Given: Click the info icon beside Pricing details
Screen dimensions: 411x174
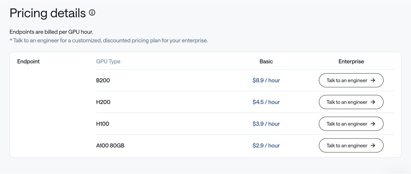Looking at the screenshot, I should click(92, 13).
